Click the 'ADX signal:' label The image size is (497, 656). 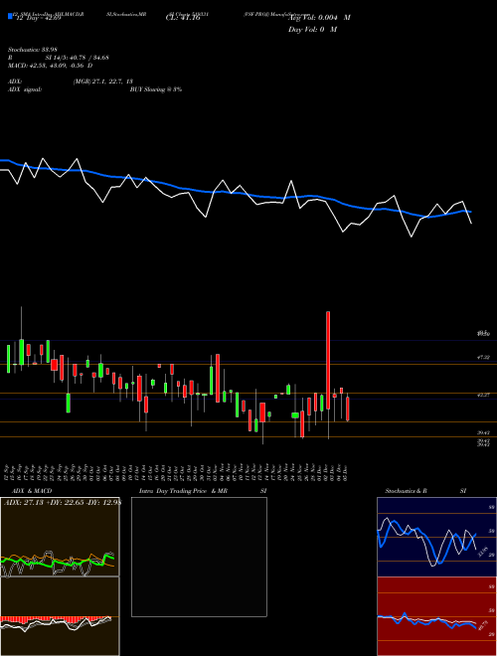pos(25,89)
